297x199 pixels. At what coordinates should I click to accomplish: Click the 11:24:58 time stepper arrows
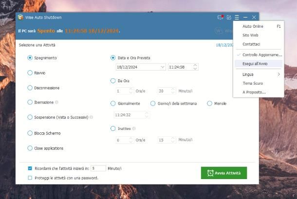pyautogui.click(x=195, y=67)
